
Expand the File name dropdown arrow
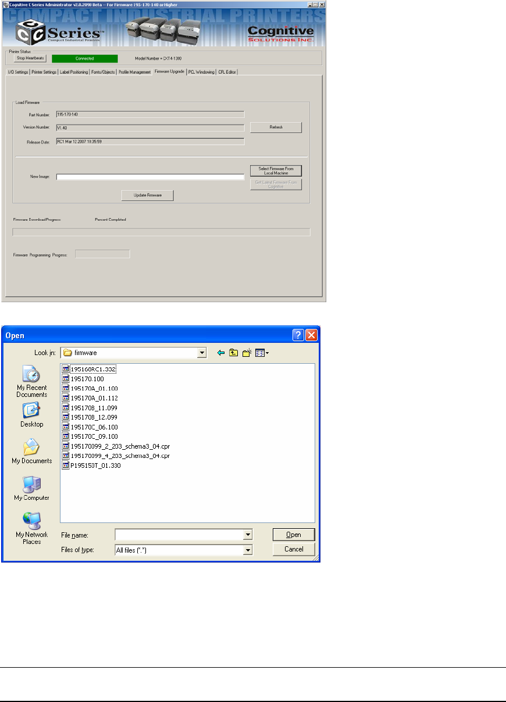(248, 534)
